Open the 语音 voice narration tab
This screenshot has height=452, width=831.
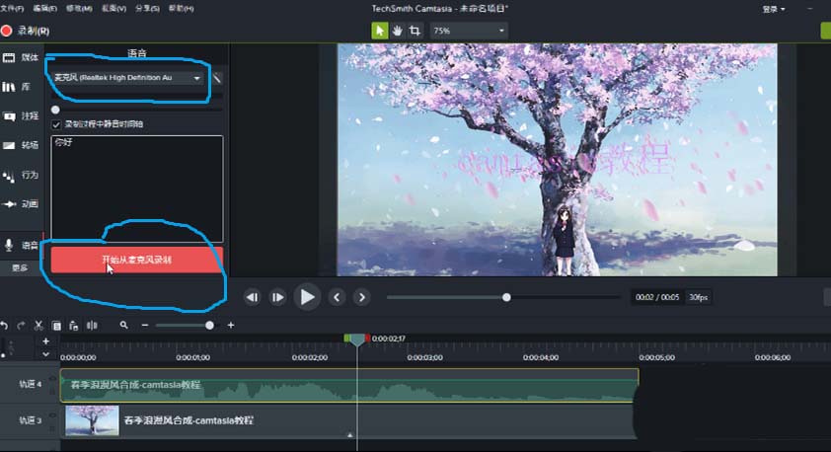pyautogui.click(x=21, y=245)
